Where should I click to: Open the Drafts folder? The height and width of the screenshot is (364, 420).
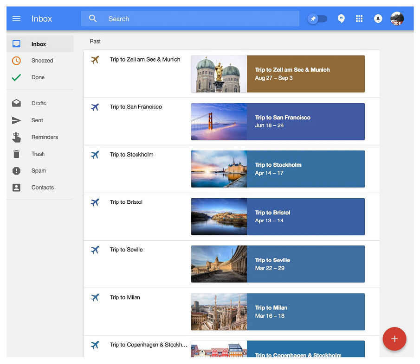pos(40,103)
